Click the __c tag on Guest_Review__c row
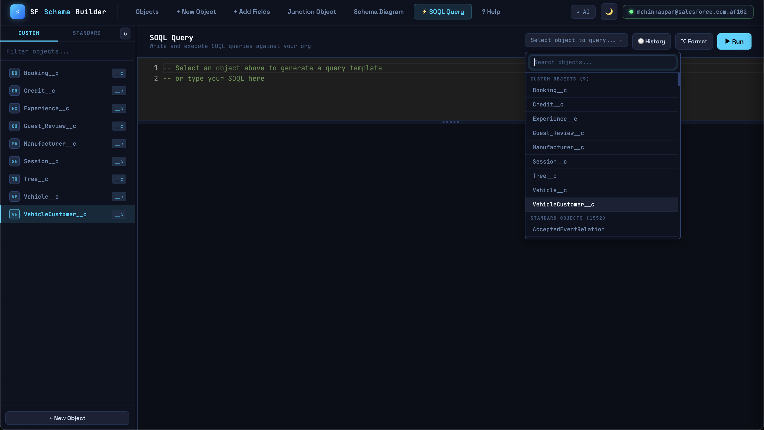The height and width of the screenshot is (430, 764). coord(119,126)
